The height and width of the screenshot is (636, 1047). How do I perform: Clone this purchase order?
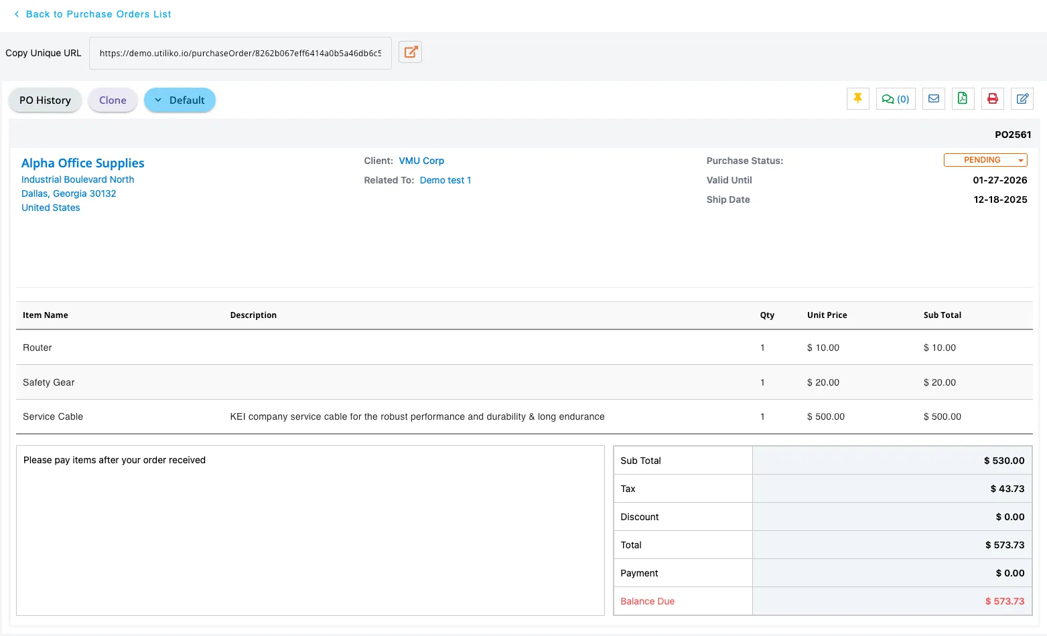tap(113, 100)
